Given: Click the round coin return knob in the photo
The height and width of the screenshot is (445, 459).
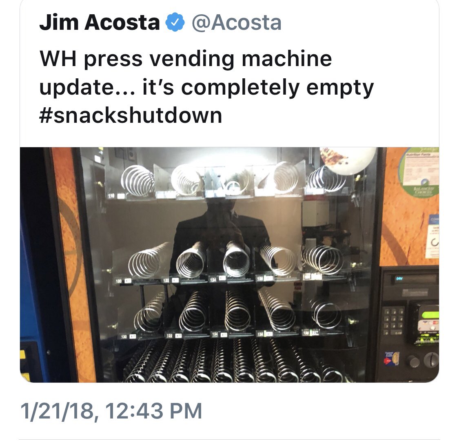Looking at the screenshot, I should [432, 360].
